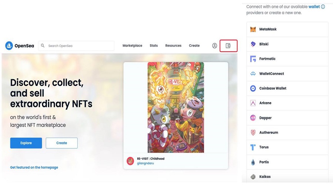Click the blue Explore button
333x185 pixels.
pos(26,143)
